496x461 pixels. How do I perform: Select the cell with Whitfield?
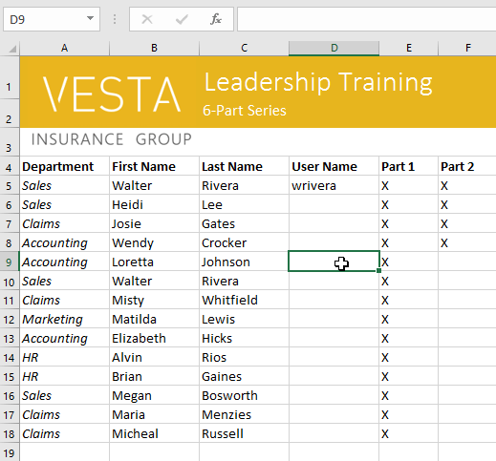244,300
